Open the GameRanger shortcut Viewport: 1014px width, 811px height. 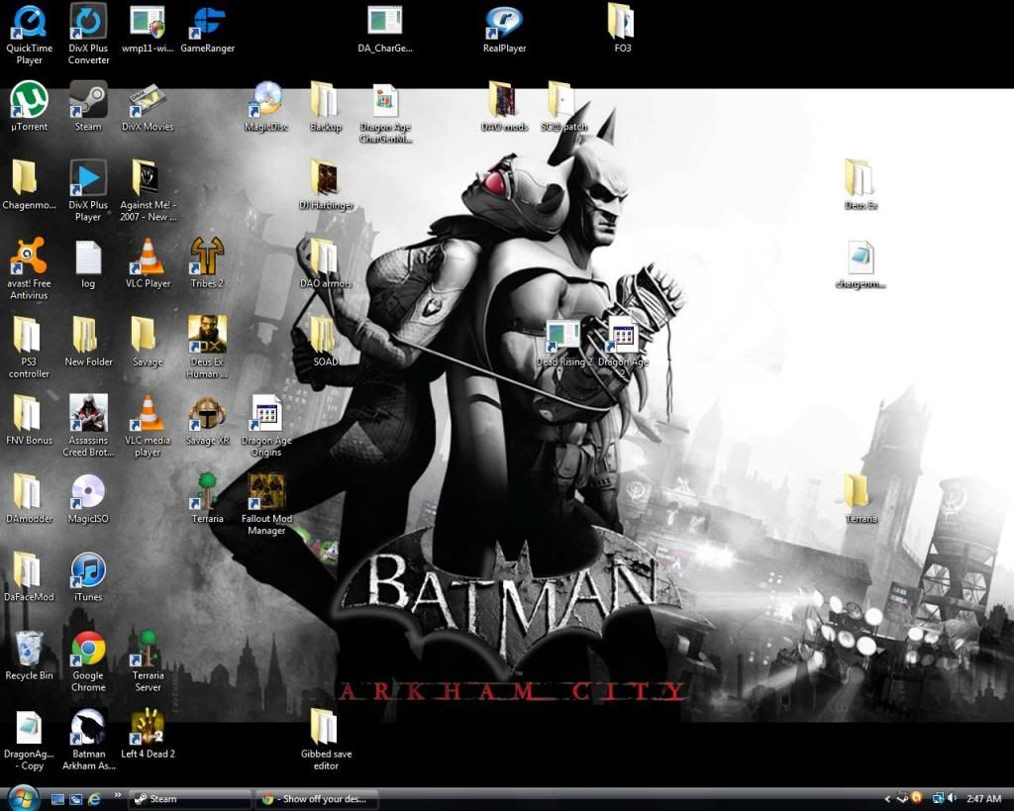(208, 22)
